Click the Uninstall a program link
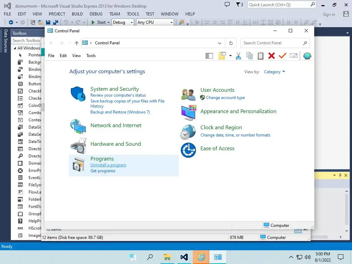352x264 pixels. [108, 165]
